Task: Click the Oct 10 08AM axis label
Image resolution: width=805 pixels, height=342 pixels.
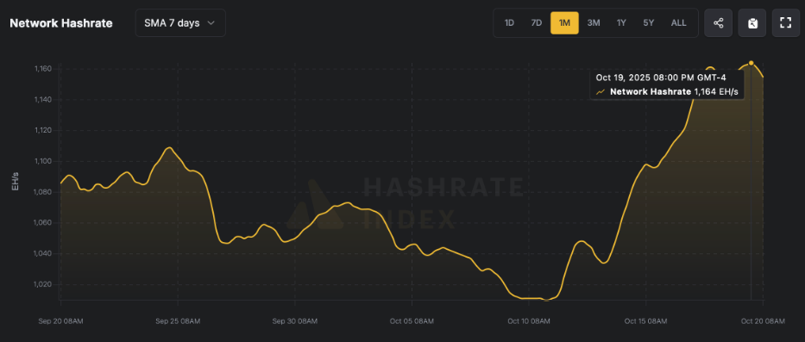Action: click(x=529, y=321)
